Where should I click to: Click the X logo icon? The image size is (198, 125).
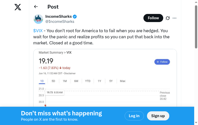coord(18,7)
